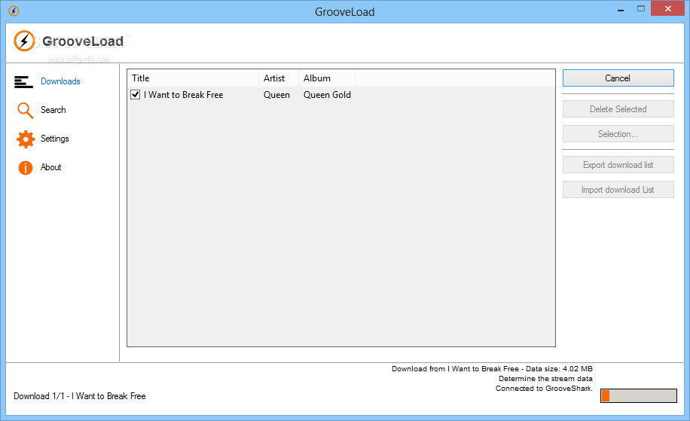
Task: Show the About section
Action: [50, 167]
